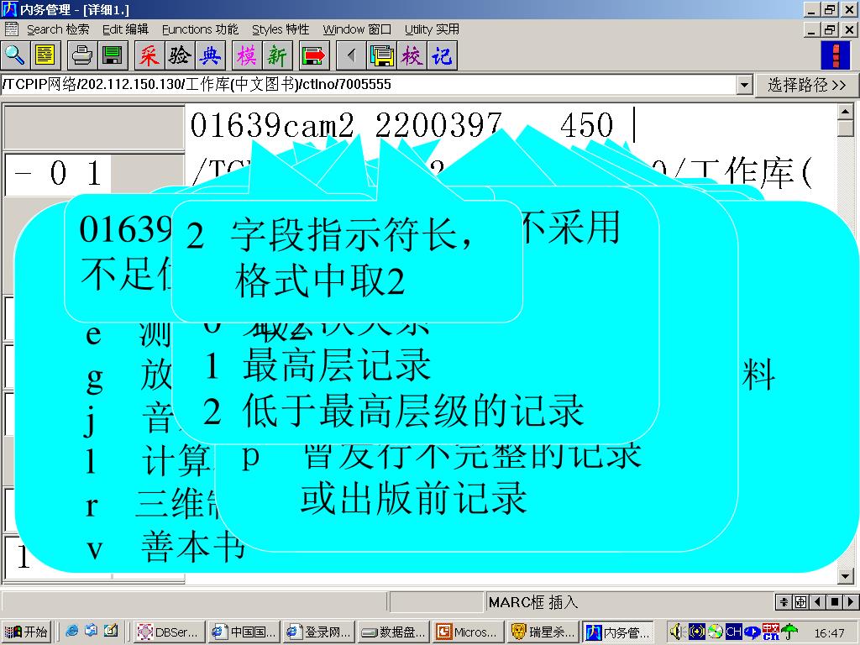Click the printer toolbar icon
860x645 pixels.
pyautogui.click(x=81, y=55)
